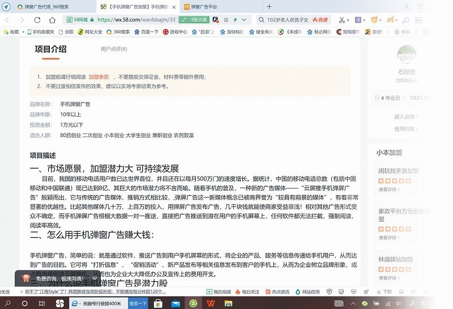Open the 游戏中心 bookmark
This screenshot has height=309, width=453.
[x=175, y=32]
